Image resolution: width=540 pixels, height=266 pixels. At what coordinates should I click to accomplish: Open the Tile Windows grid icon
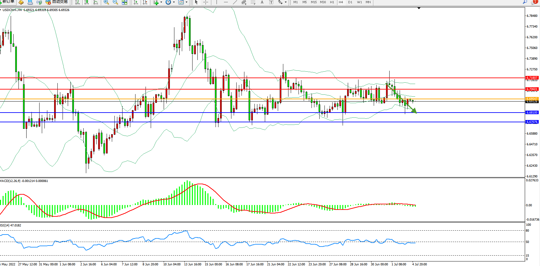[x=124, y=2]
